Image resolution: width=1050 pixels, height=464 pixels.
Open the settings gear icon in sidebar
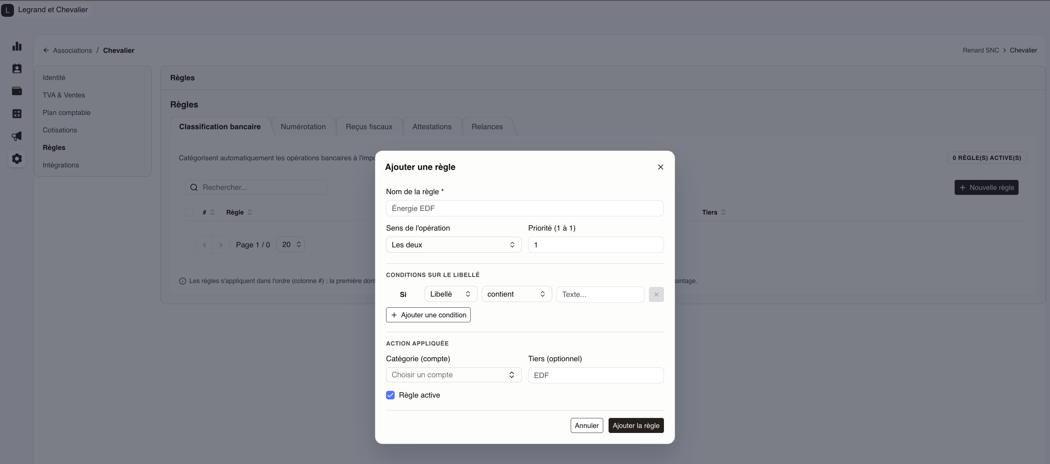(17, 158)
